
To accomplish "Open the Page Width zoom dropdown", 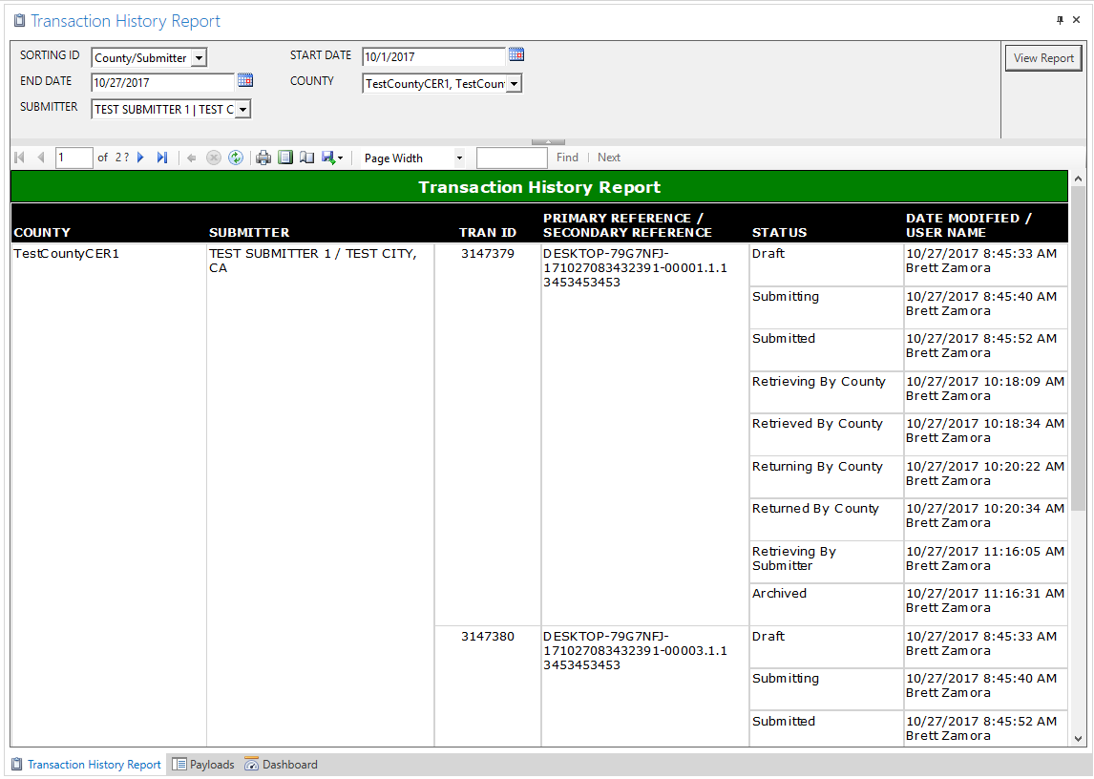I will 459,158.
